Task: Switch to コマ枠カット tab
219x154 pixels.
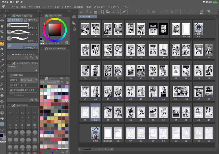Action: [x=31, y=20]
